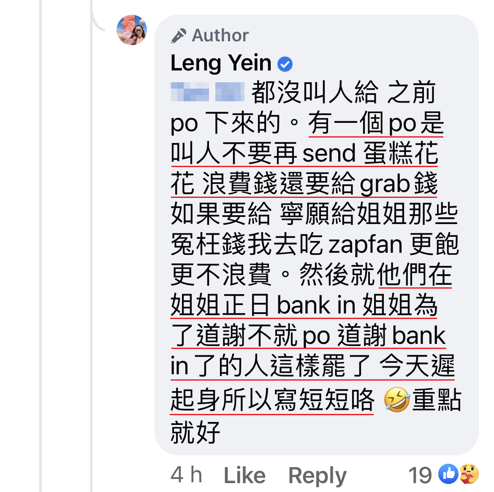This screenshot has height=492, width=494.
Task: Like this comment
Action: [244, 475]
